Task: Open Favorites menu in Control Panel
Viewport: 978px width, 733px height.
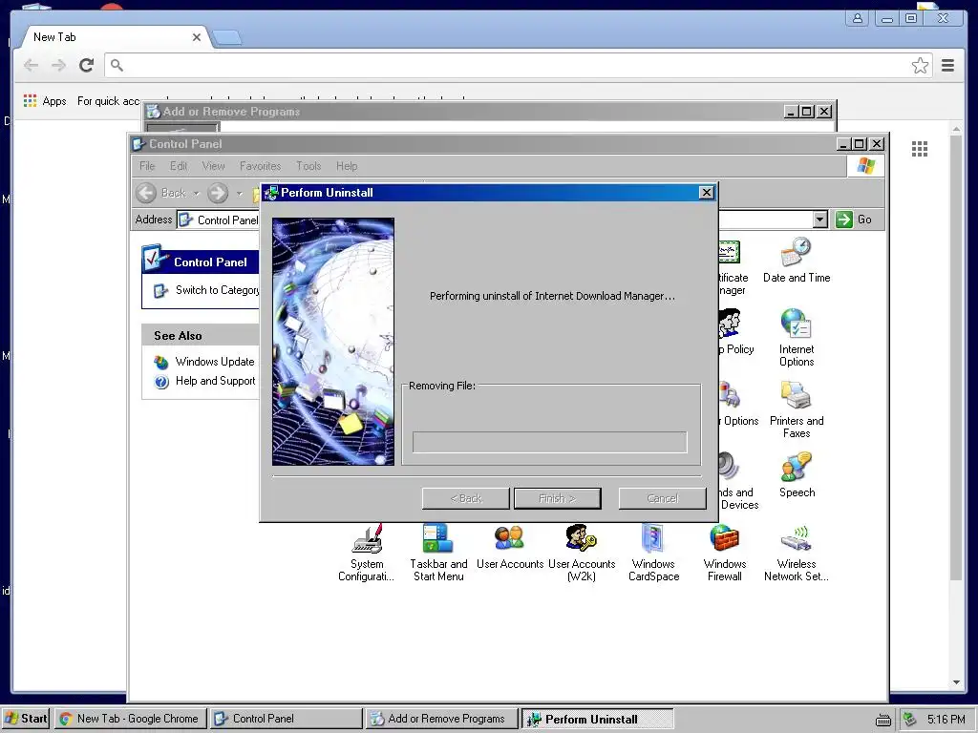Action: coord(260,166)
